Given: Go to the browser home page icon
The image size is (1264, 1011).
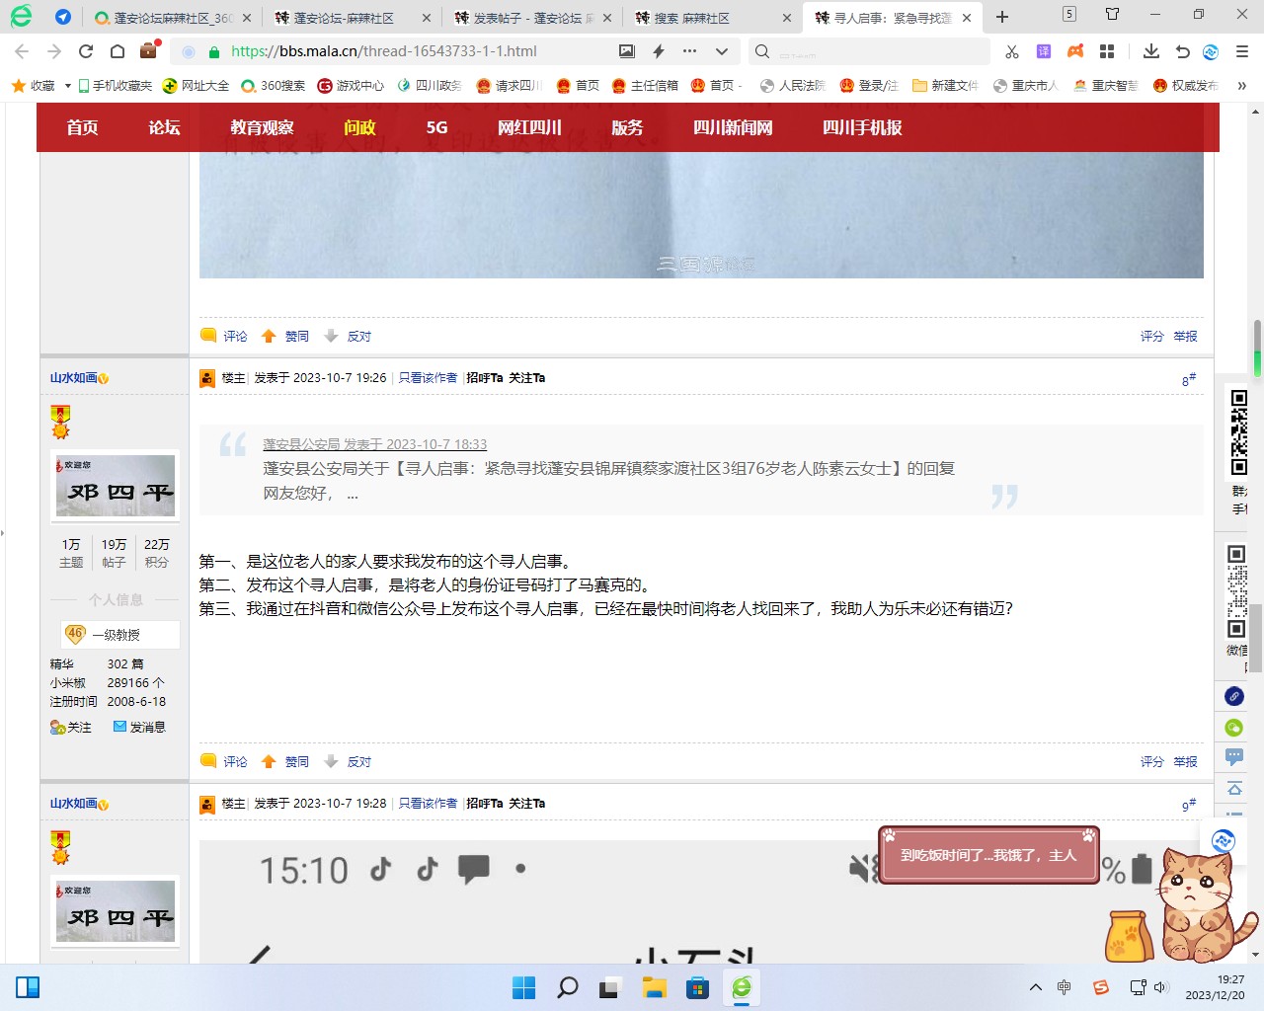Looking at the screenshot, I should click(x=118, y=51).
